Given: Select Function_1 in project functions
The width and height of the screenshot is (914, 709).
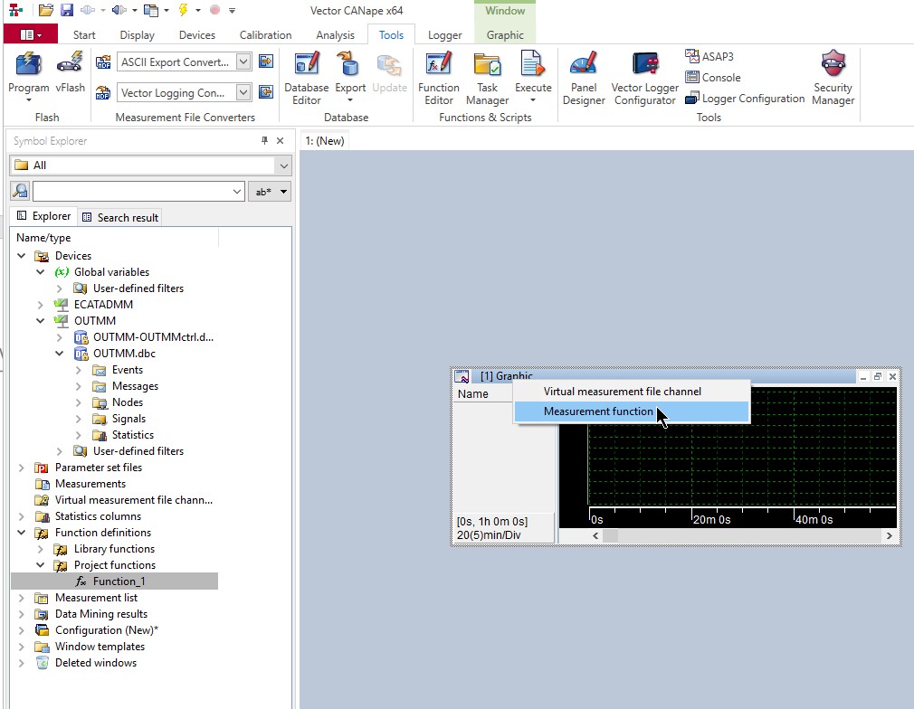Looking at the screenshot, I should 119,581.
